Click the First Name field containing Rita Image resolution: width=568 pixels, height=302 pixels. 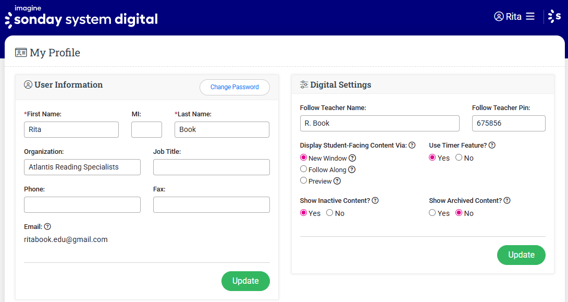[71, 129]
